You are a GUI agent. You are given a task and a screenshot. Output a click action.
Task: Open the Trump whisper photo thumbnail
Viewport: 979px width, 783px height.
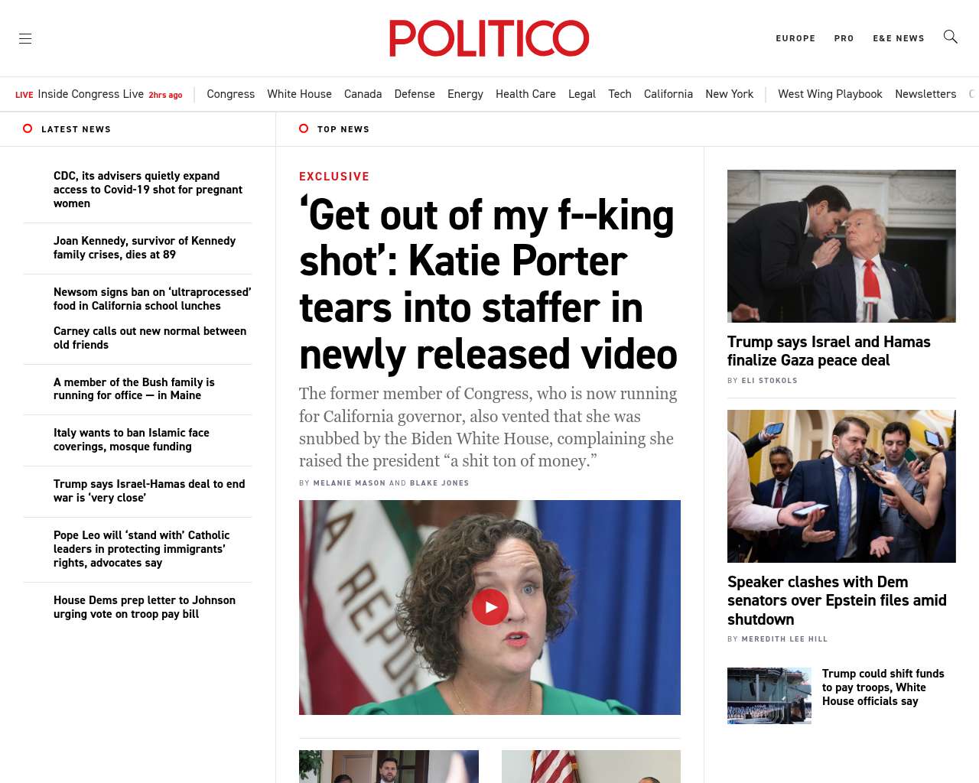(841, 246)
